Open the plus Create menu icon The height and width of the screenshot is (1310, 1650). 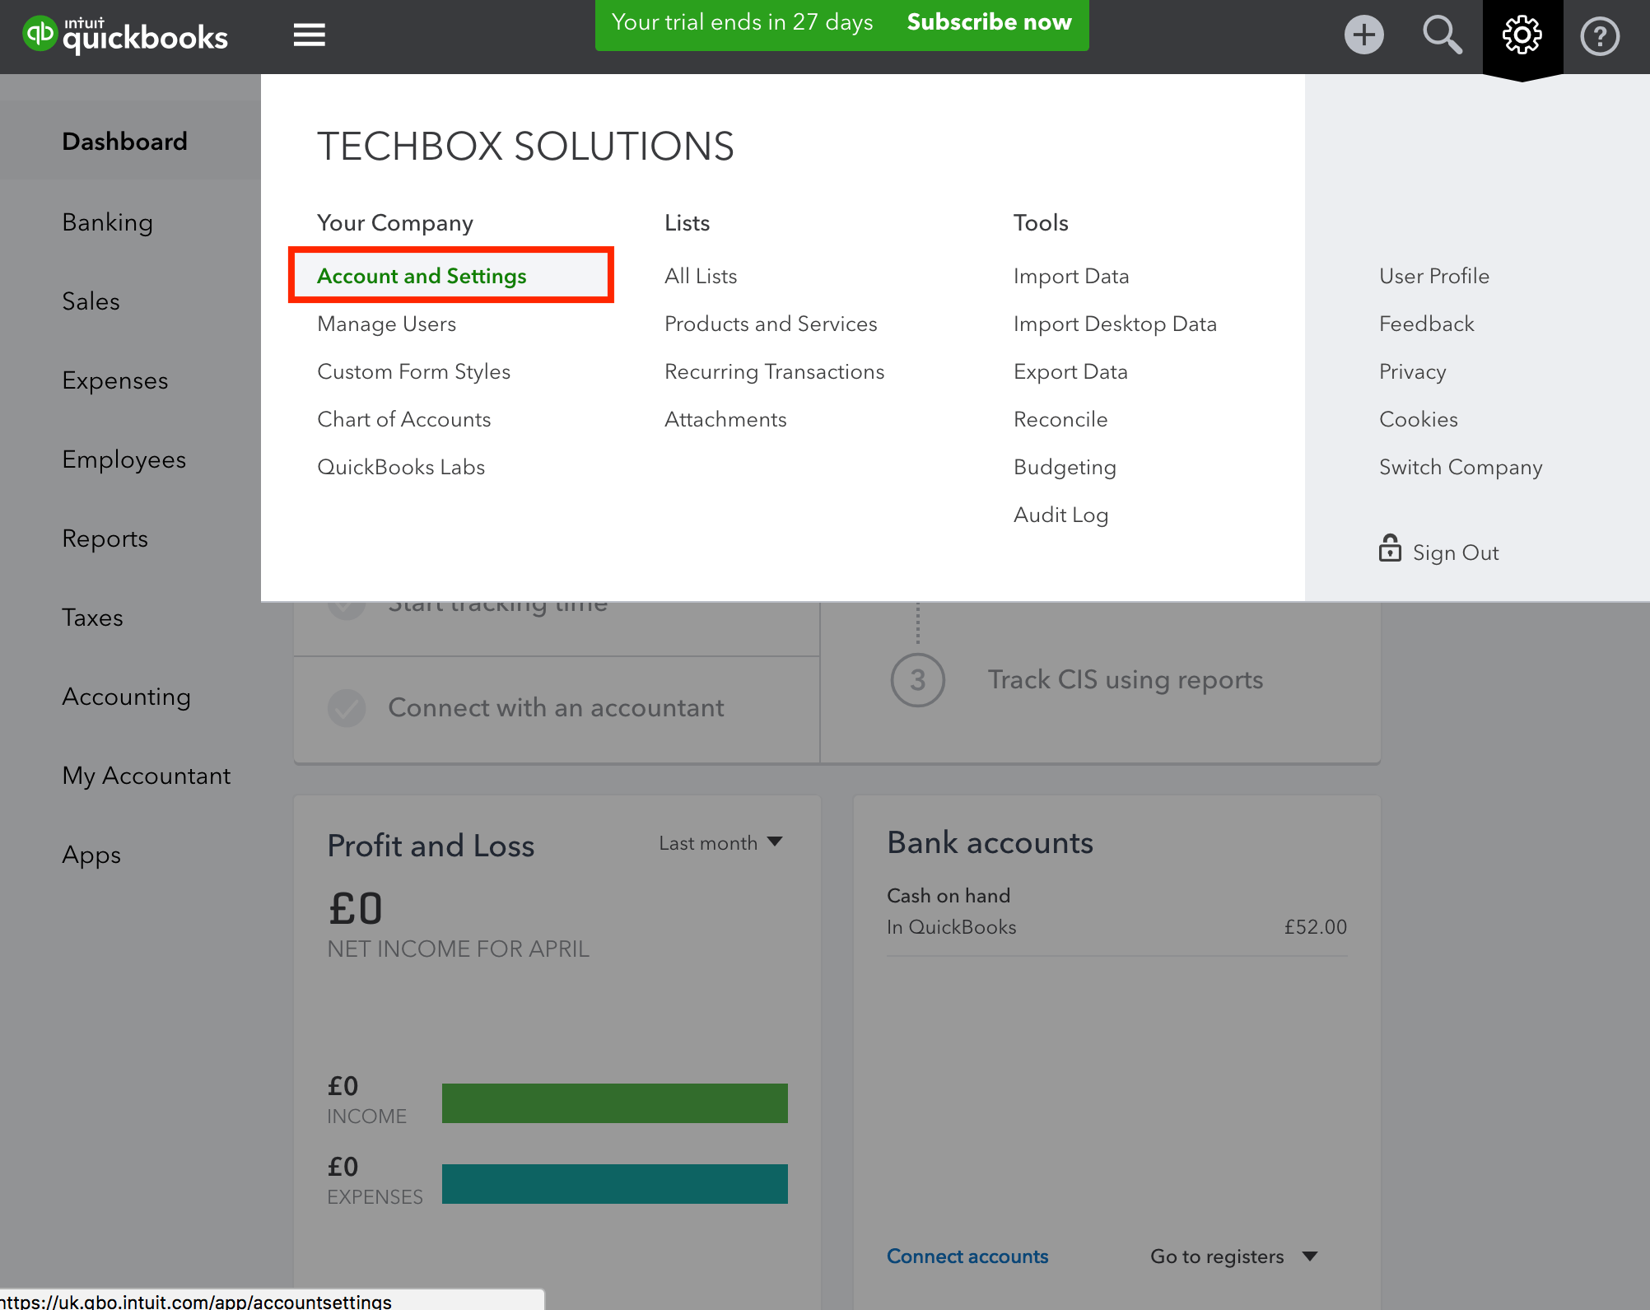1363,35
